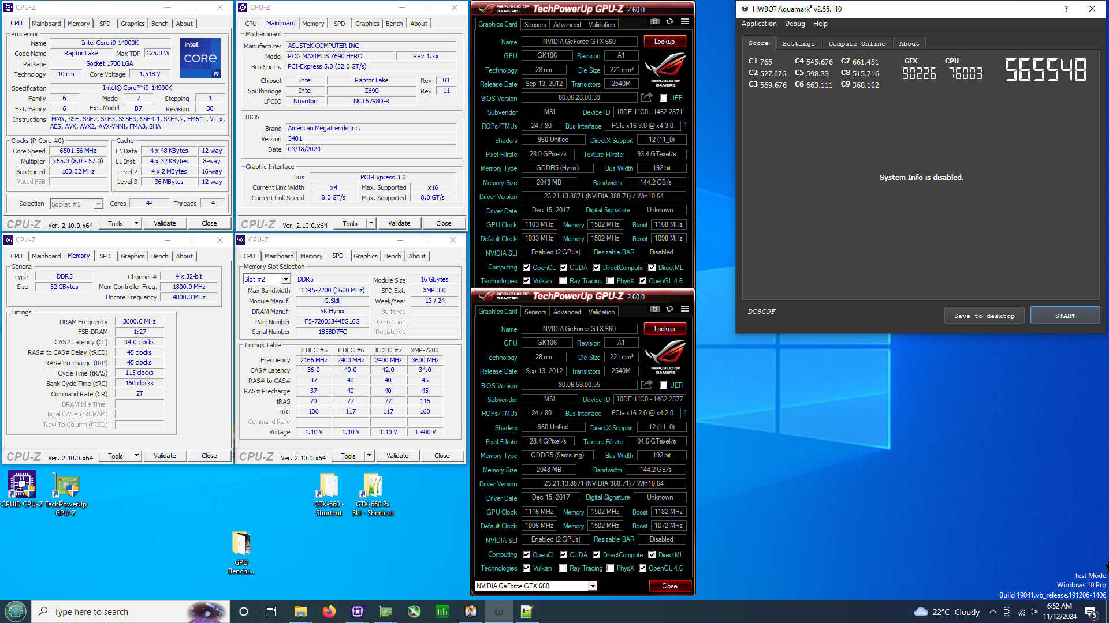Refresh the bottom GPU-Z window
The image size is (1109, 623).
pos(669,309)
